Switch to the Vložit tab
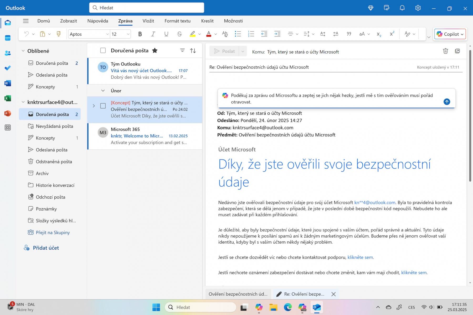The image size is (473, 315). coord(148,21)
